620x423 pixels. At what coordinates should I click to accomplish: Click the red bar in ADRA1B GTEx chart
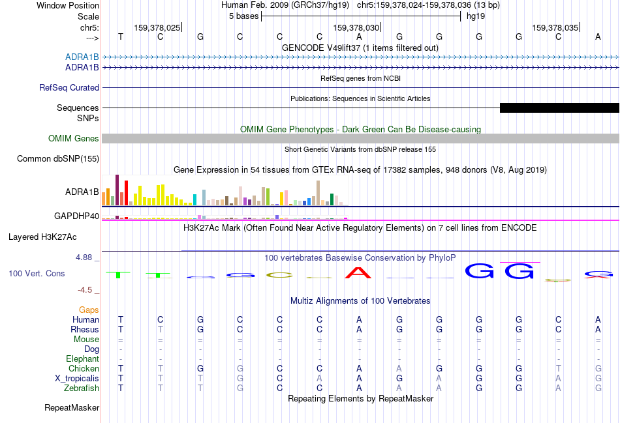click(x=126, y=193)
